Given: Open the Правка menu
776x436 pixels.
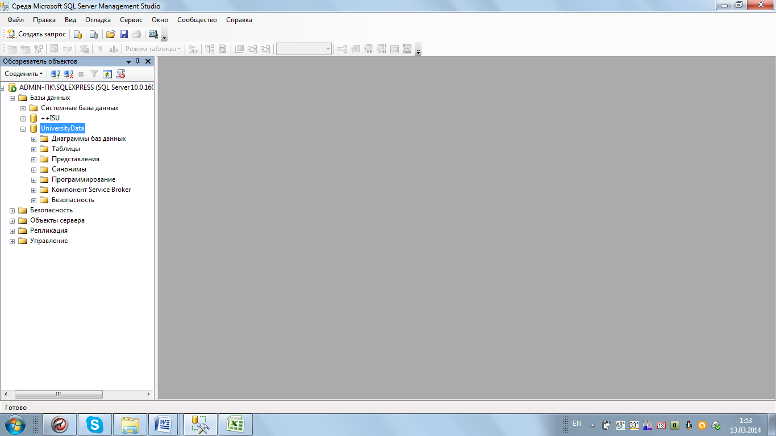Looking at the screenshot, I should [44, 20].
